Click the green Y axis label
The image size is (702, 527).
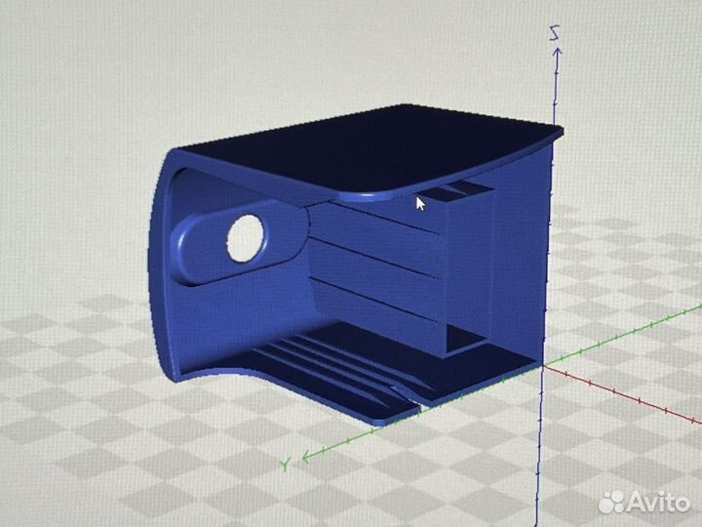pos(285,465)
